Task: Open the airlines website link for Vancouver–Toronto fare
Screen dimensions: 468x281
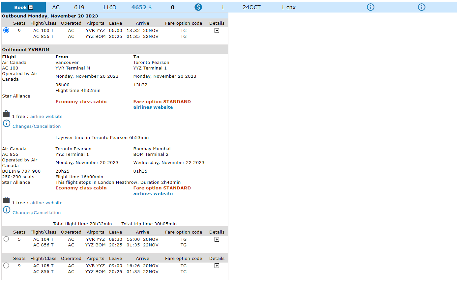Action: tap(153, 107)
